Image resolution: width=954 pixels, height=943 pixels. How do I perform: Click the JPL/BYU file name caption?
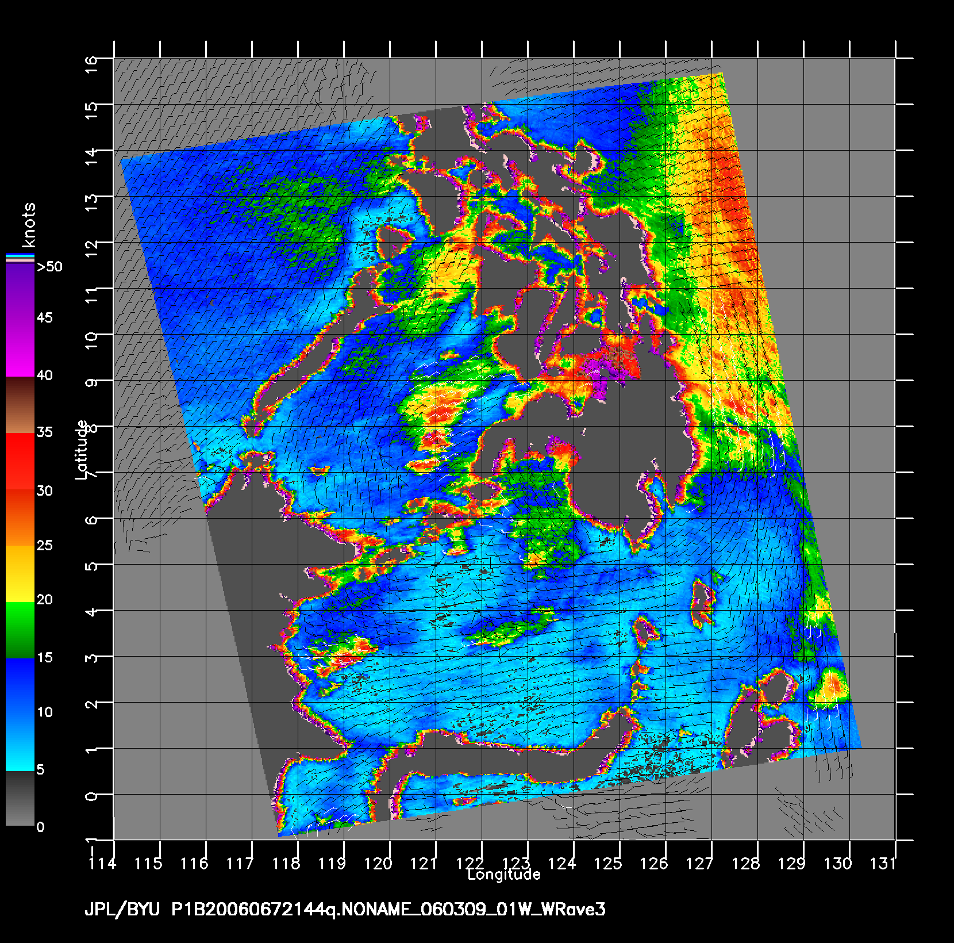(x=345, y=910)
